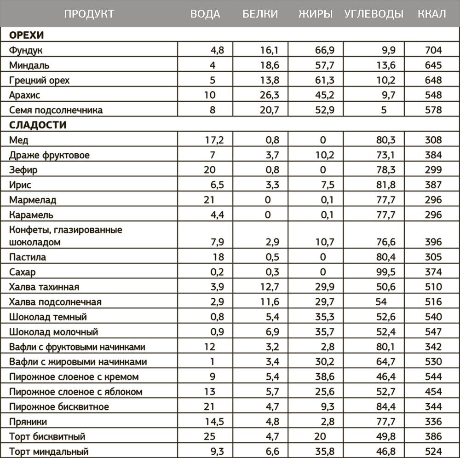The image size is (460, 458).
Task: Select the Халва подсолнечная row label
Action: coord(55,302)
